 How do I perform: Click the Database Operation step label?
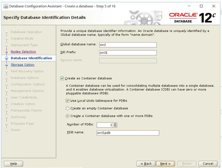tap(26, 32)
